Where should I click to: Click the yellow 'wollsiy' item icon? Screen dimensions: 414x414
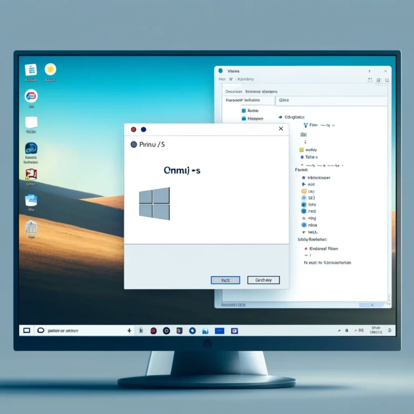coord(301,150)
